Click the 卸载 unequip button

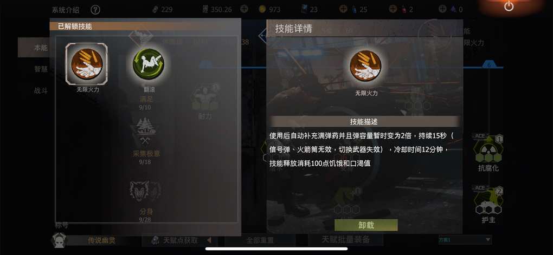point(366,225)
